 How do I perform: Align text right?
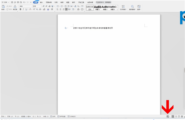coord(63,9)
